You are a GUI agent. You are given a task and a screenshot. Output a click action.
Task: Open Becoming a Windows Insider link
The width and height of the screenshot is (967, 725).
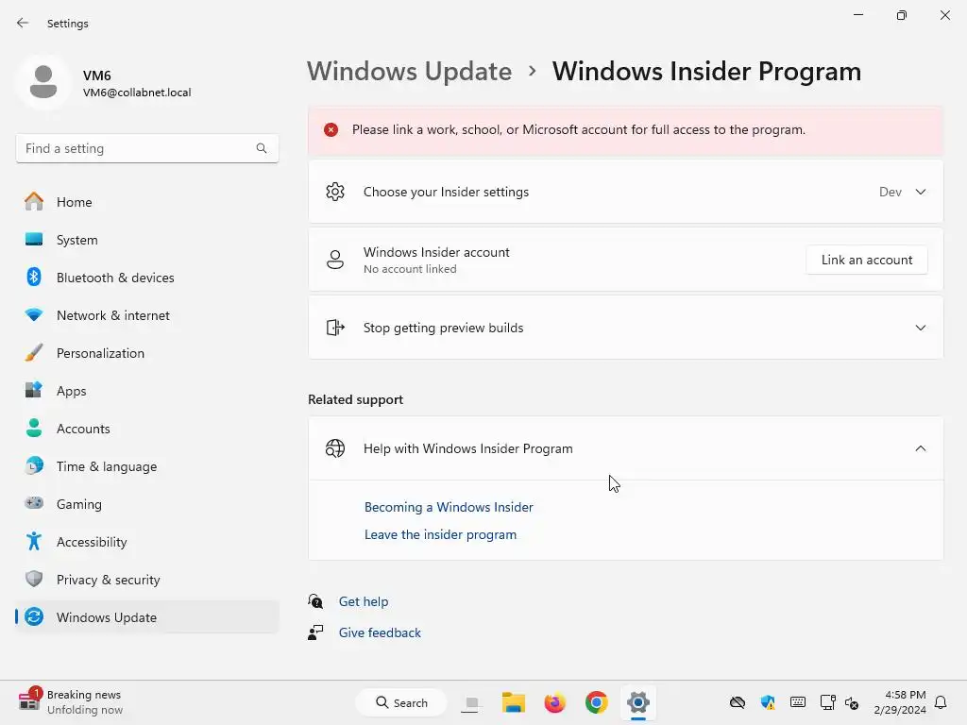(x=449, y=507)
